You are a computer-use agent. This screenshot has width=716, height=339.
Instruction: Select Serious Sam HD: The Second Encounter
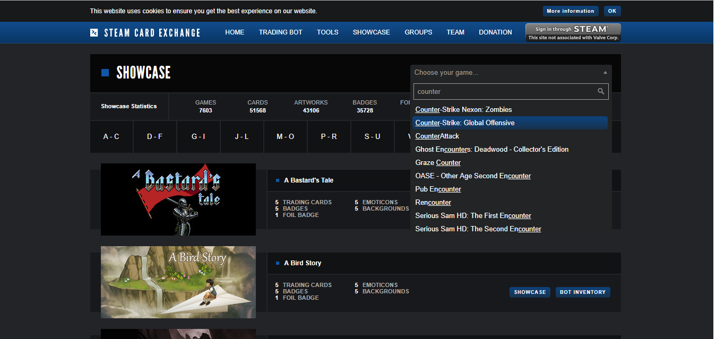510,229
